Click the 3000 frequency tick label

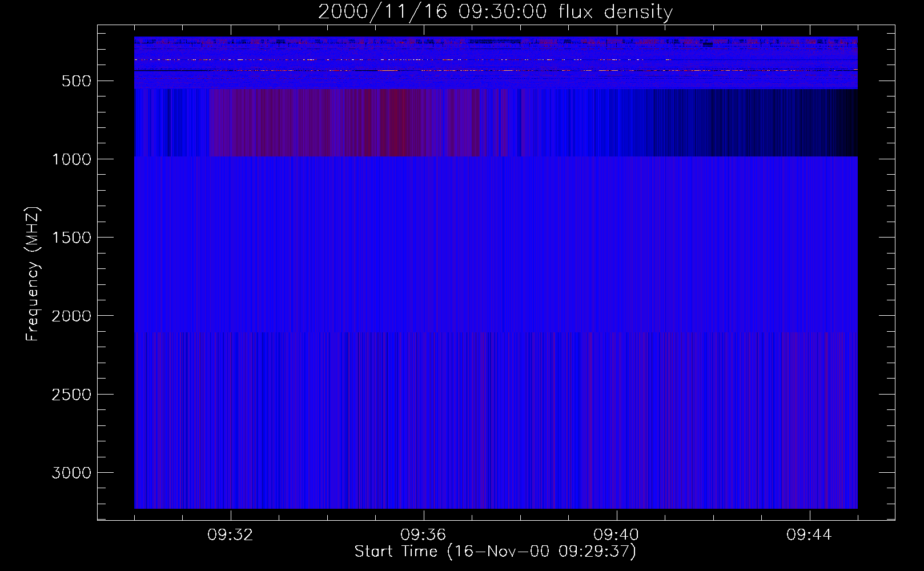pos(71,473)
